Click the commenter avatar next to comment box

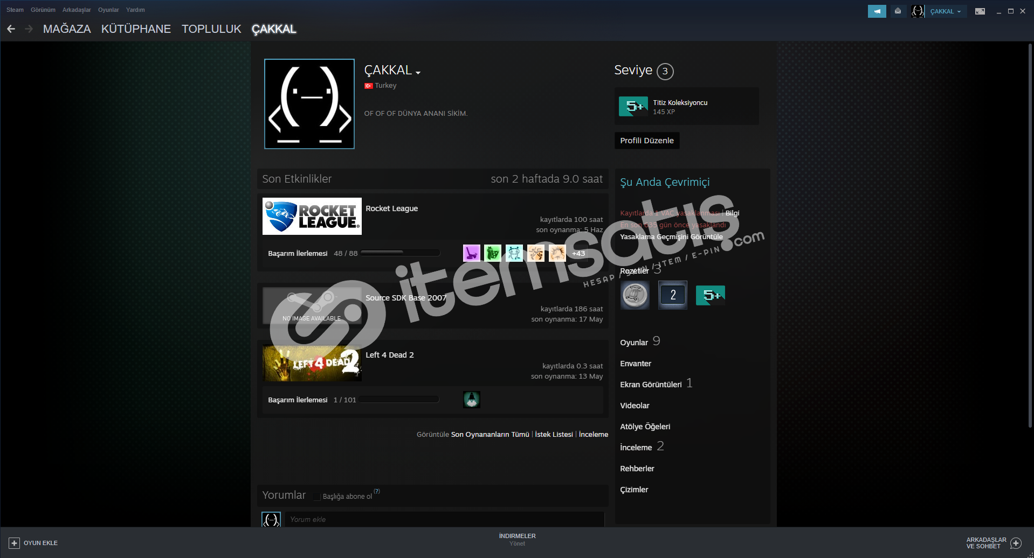(x=271, y=519)
